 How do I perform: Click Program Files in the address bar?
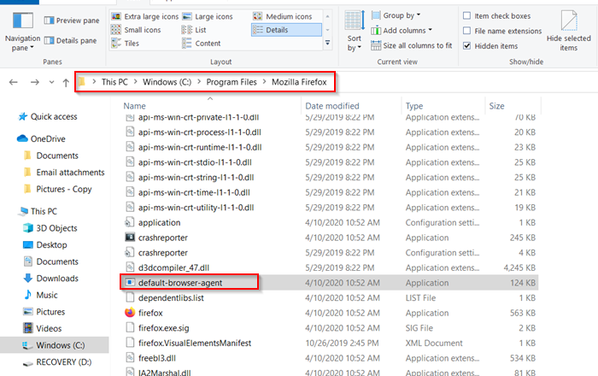point(232,82)
